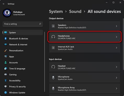Open Headset OCHRON TUNES ARC input
The image size is (124, 96).
tap(84, 67)
